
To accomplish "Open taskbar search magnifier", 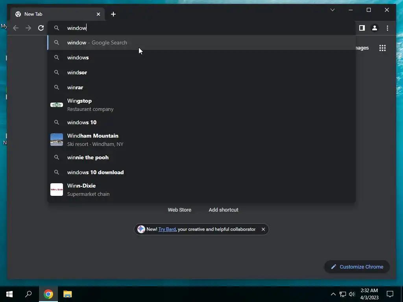I will (x=28, y=294).
